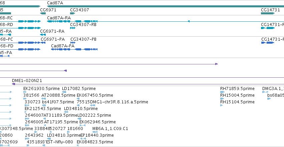Viewport: 284px width, 147px height.
Task: Click the DME1-020N21 BAC label
Action: coord(27,81)
